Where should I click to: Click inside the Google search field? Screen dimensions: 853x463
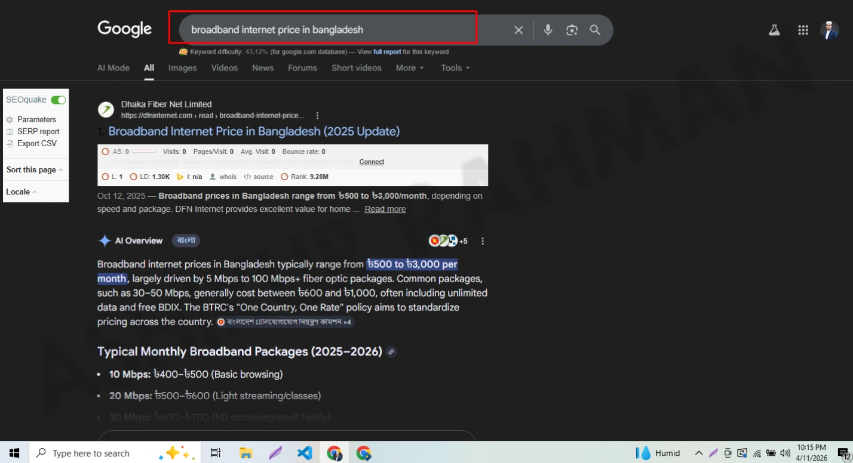[x=346, y=30]
